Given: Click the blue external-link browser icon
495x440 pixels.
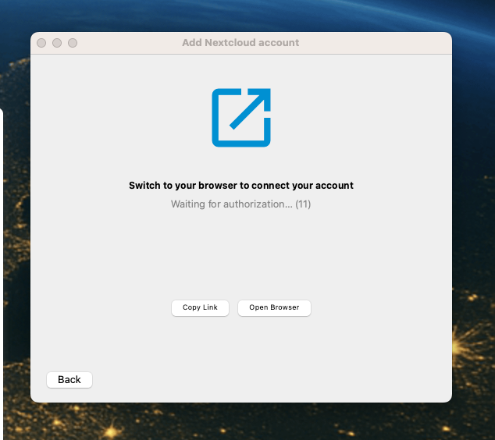Looking at the screenshot, I should point(241,118).
